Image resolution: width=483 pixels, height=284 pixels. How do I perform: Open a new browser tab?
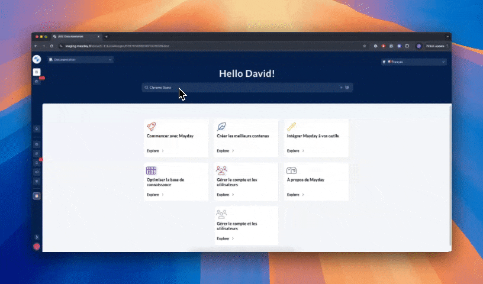107,37
